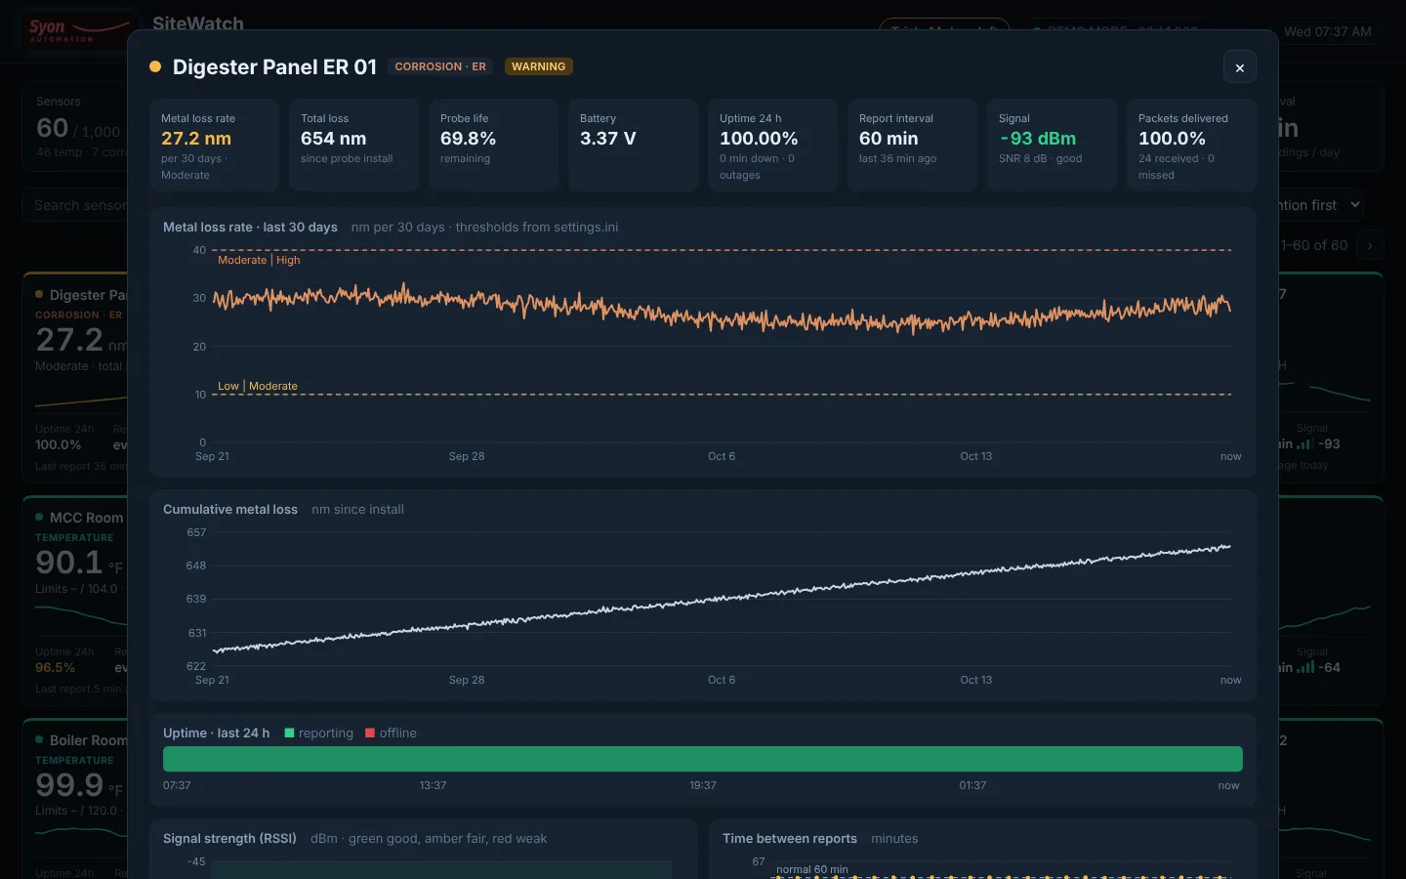Open the Boiler Room card title
1406x879 pixels.
coord(88,740)
